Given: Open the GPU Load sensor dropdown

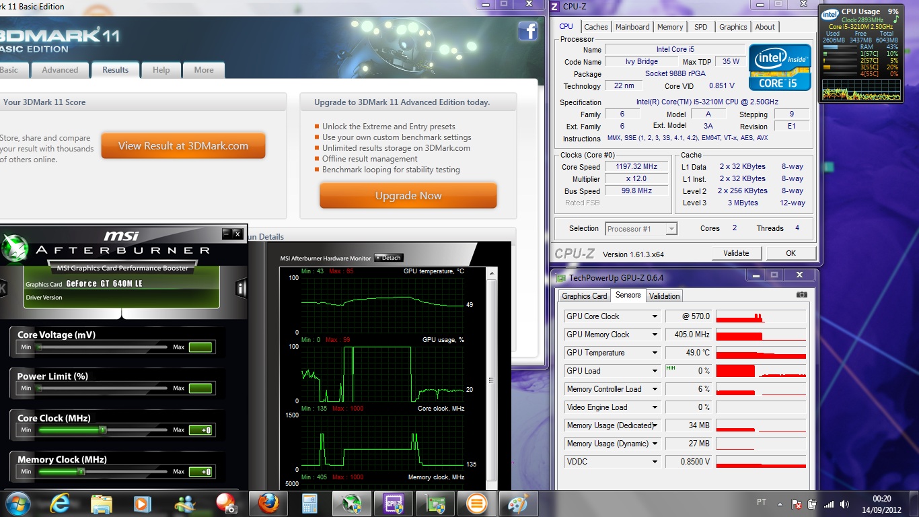Looking at the screenshot, I should click(655, 371).
